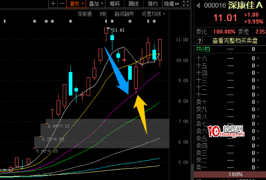
Task: Click the 11.00 price axis label
Action: click(x=182, y=40)
